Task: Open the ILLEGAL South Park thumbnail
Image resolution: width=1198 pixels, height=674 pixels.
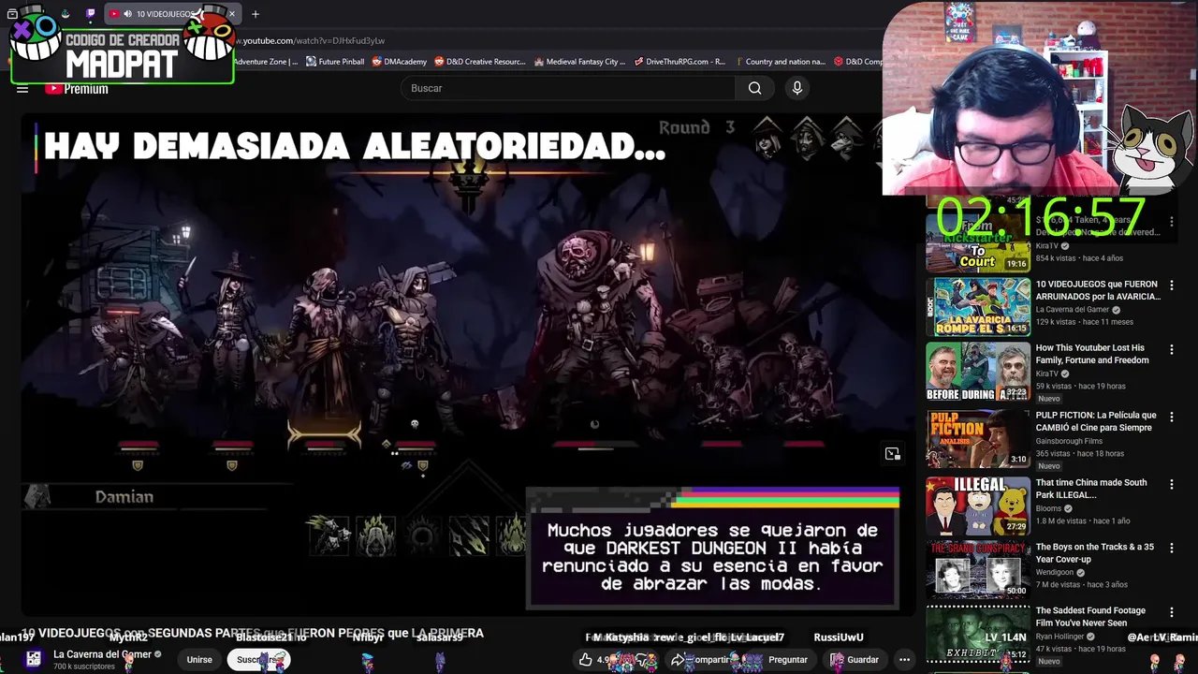Action: (x=978, y=505)
